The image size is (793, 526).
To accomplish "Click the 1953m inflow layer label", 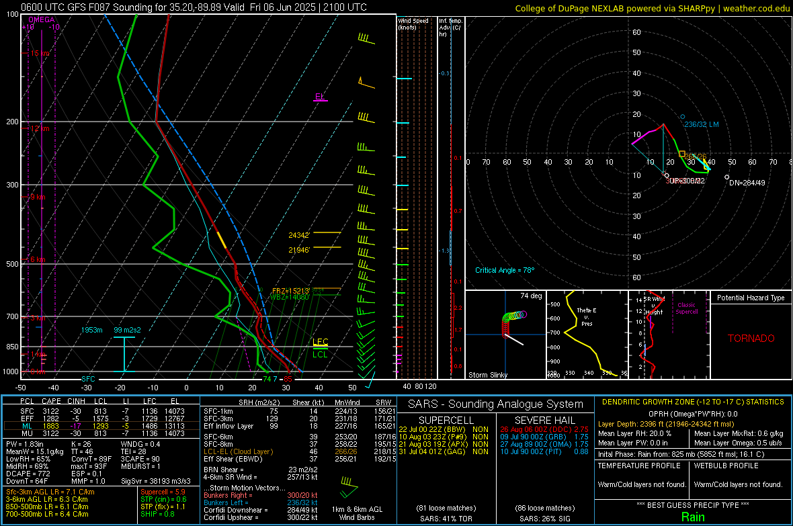I will click(x=91, y=330).
